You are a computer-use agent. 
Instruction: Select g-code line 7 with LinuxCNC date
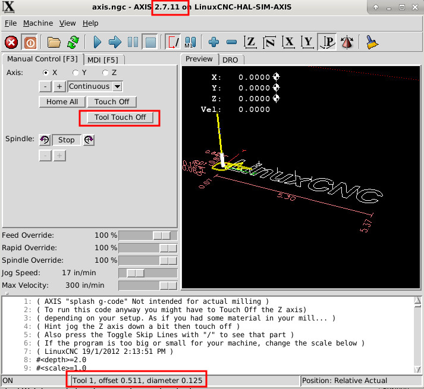coord(105,351)
